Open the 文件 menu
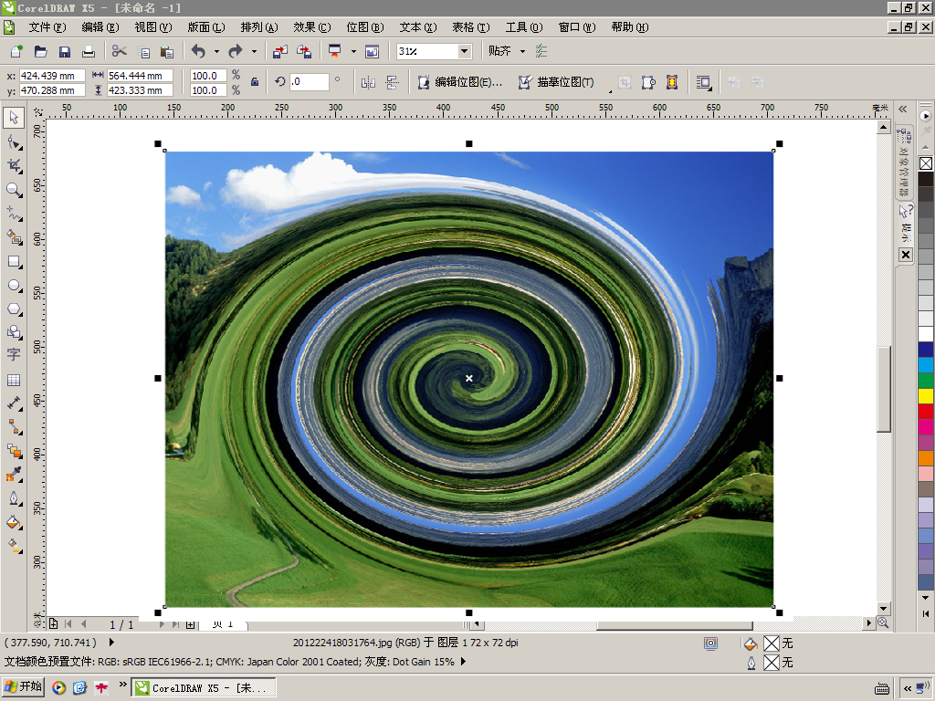This screenshot has height=701, width=935. (47, 27)
